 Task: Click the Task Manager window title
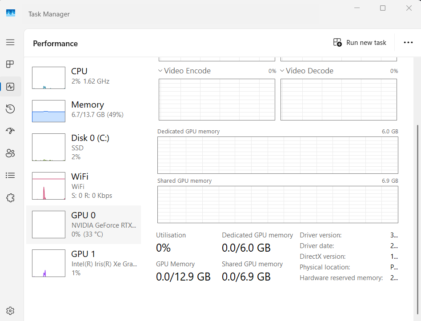49,14
